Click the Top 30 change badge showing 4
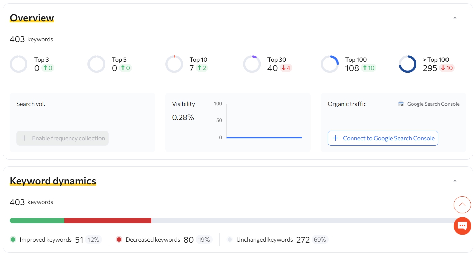476x255 pixels. (286, 68)
